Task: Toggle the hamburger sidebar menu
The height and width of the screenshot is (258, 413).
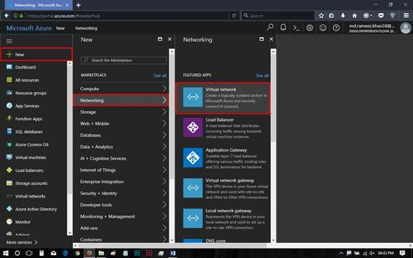Action: (x=9, y=41)
